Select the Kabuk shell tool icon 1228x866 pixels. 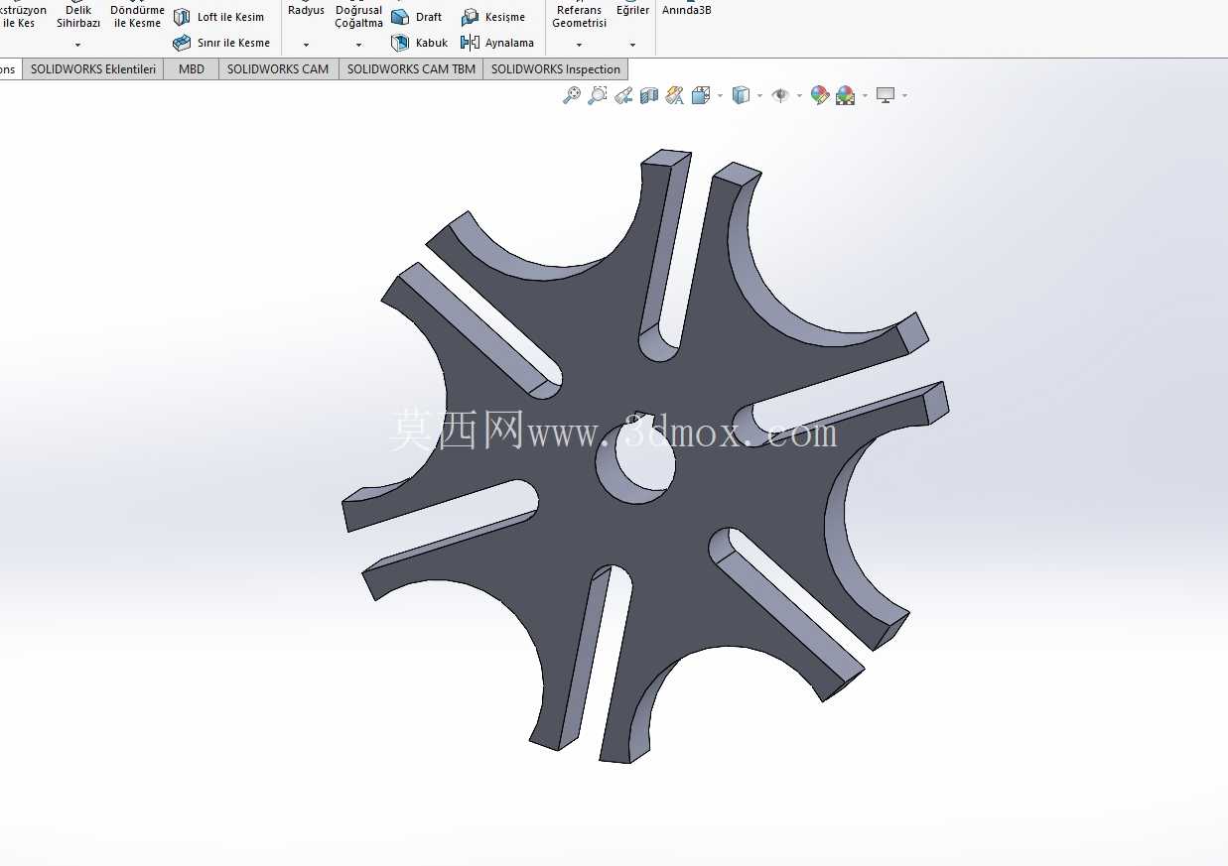point(400,43)
